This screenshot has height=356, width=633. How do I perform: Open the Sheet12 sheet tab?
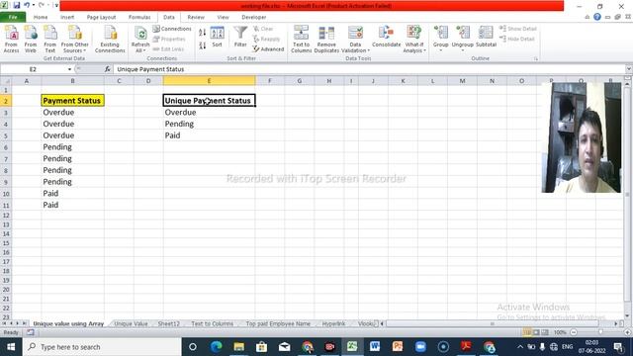point(169,323)
